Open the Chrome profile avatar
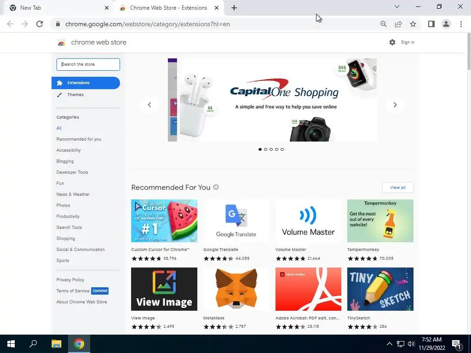This screenshot has height=353, width=471. pos(446,24)
